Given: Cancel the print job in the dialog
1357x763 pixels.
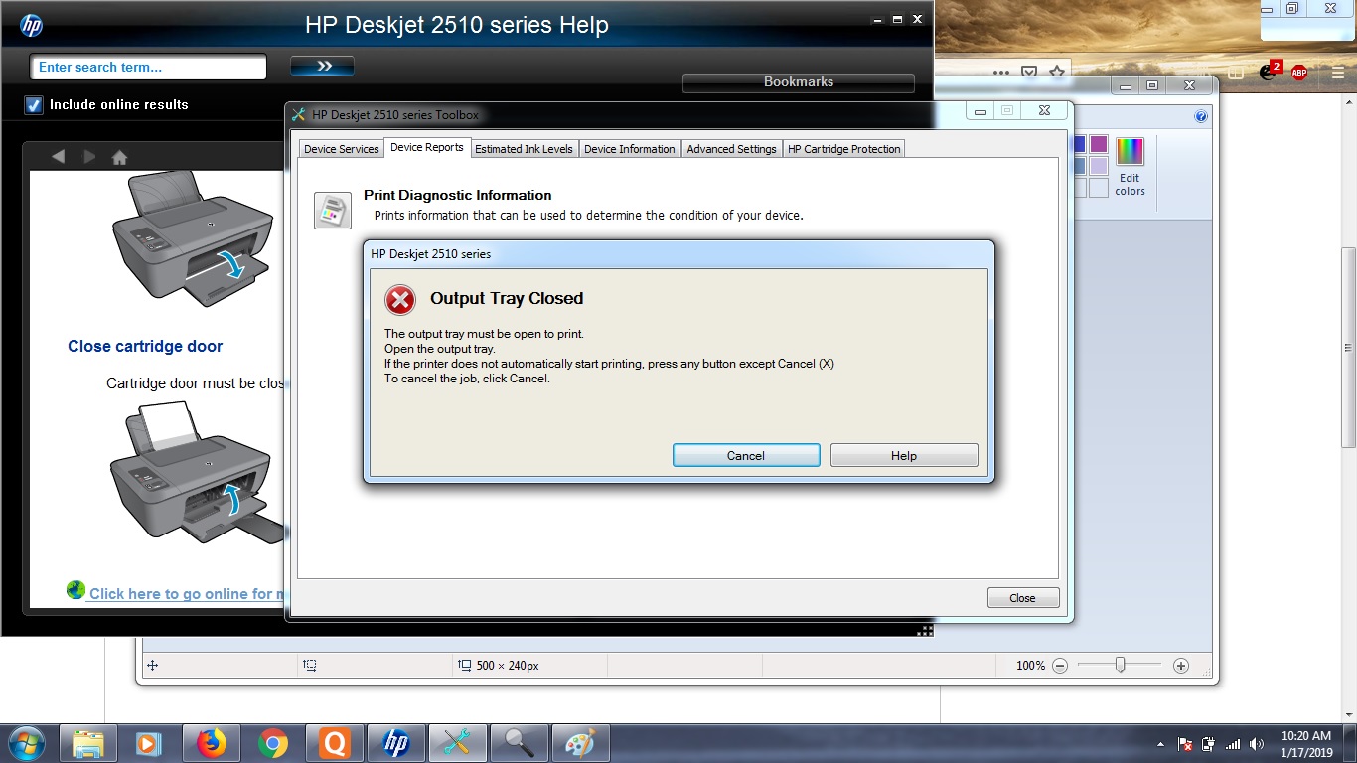Looking at the screenshot, I should 746,455.
